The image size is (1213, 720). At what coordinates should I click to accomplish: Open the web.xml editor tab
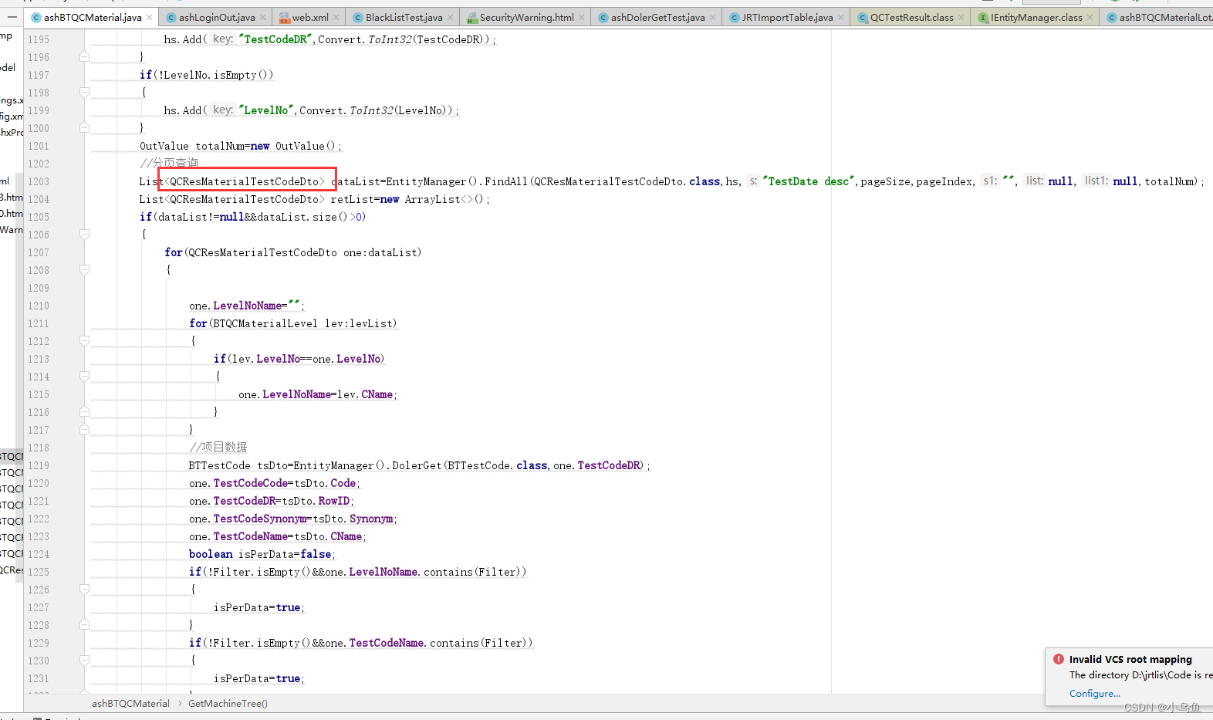tap(310, 17)
